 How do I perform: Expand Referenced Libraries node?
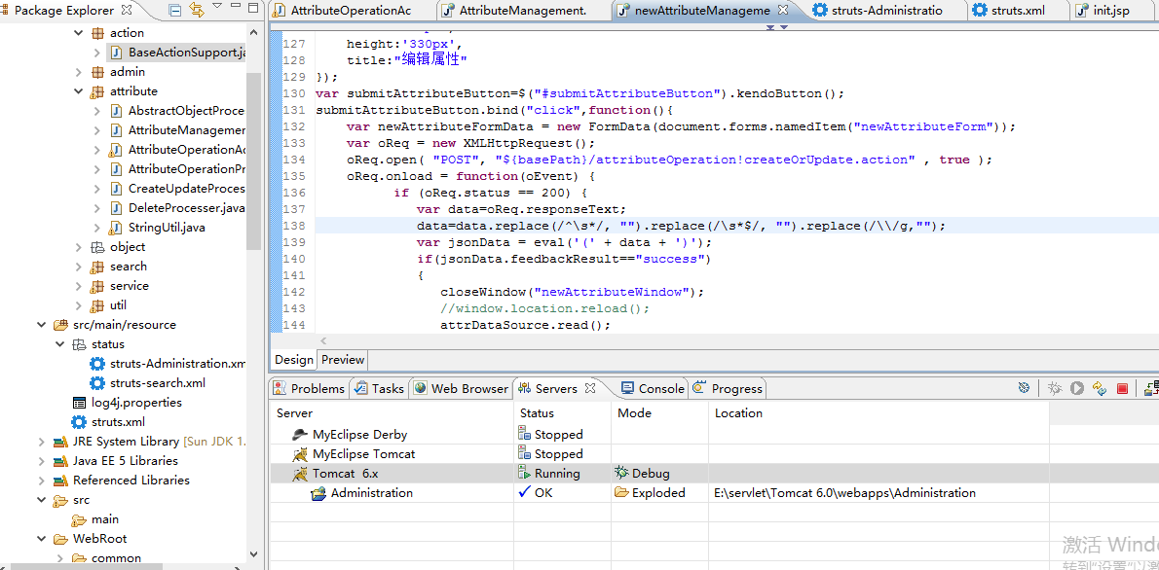click(x=42, y=481)
